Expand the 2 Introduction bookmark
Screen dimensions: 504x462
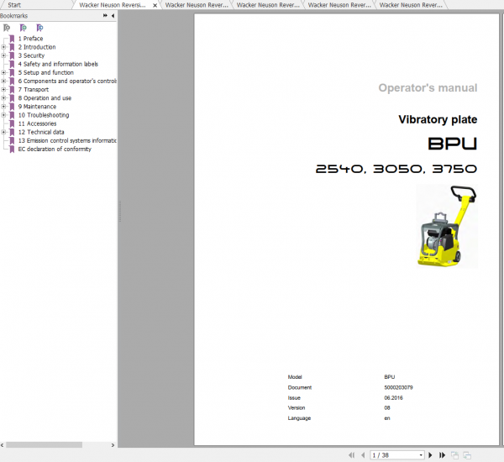click(x=3, y=47)
